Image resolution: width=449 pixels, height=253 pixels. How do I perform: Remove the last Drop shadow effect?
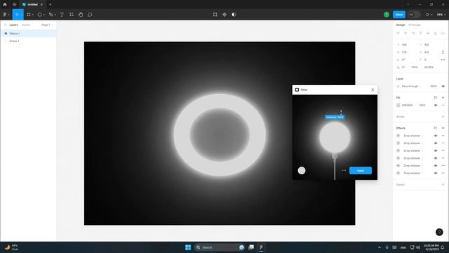click(443, 174)
